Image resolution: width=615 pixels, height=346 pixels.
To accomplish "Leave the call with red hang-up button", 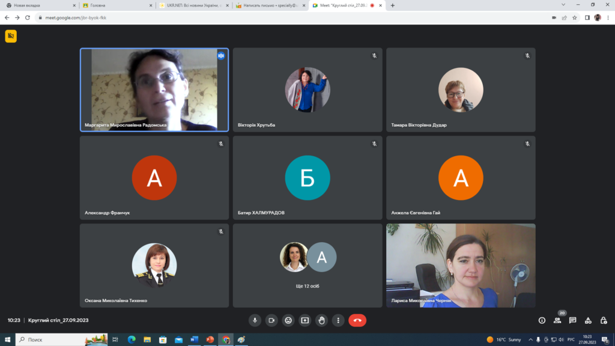I will coord(357,320).
